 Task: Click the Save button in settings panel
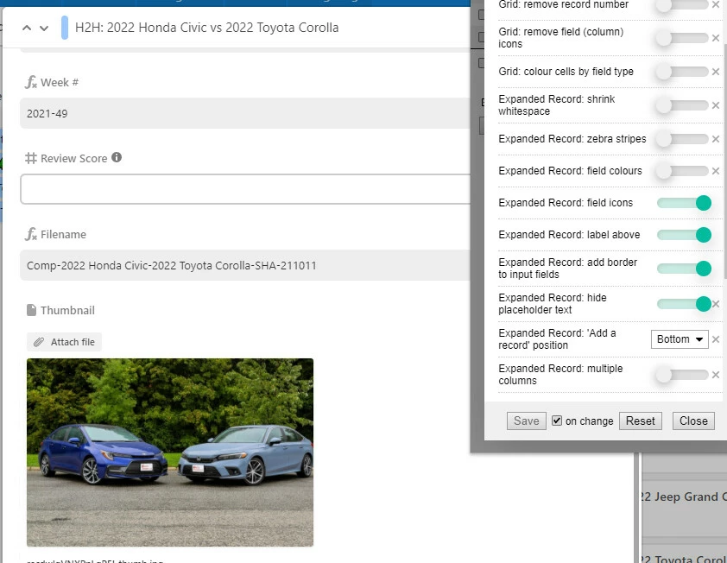coord(526,421)
